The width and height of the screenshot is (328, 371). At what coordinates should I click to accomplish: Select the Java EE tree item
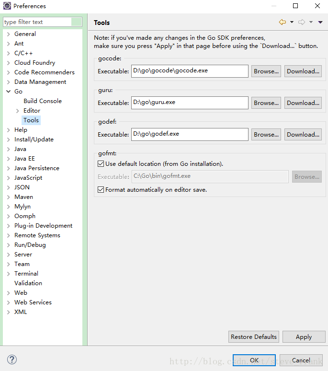coord(24,159)
